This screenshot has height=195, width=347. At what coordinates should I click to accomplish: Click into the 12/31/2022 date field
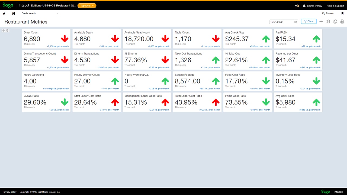coord(281,22)
